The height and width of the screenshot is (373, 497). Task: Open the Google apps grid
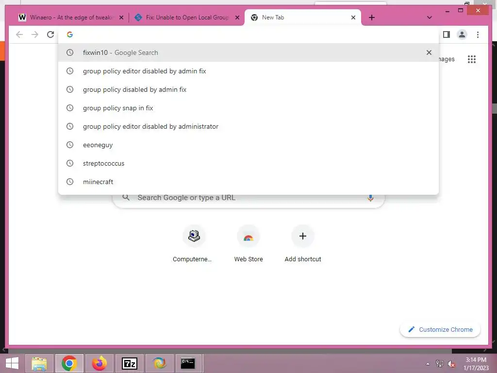click(x=472, y=59)
